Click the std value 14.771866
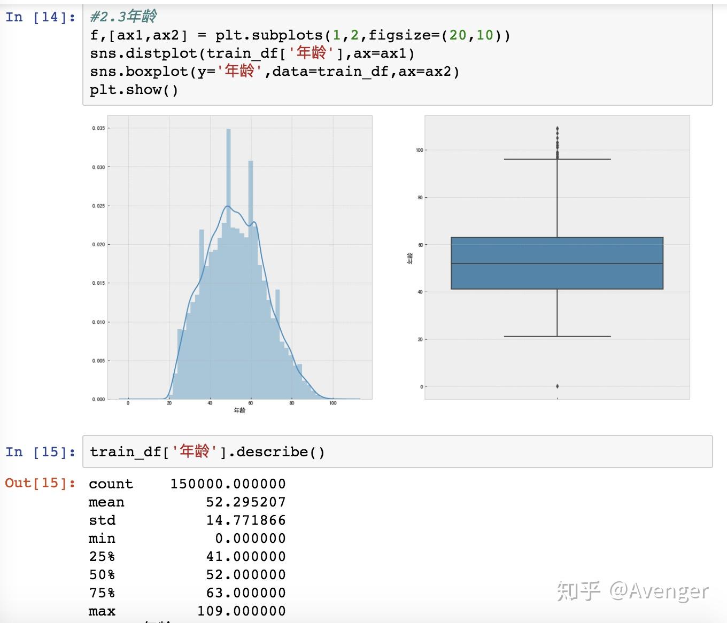Viewport: 727px width, 623px height. tap(246, 520)
